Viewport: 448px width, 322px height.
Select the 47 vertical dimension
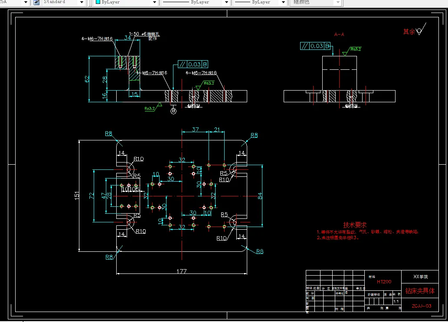104,196
